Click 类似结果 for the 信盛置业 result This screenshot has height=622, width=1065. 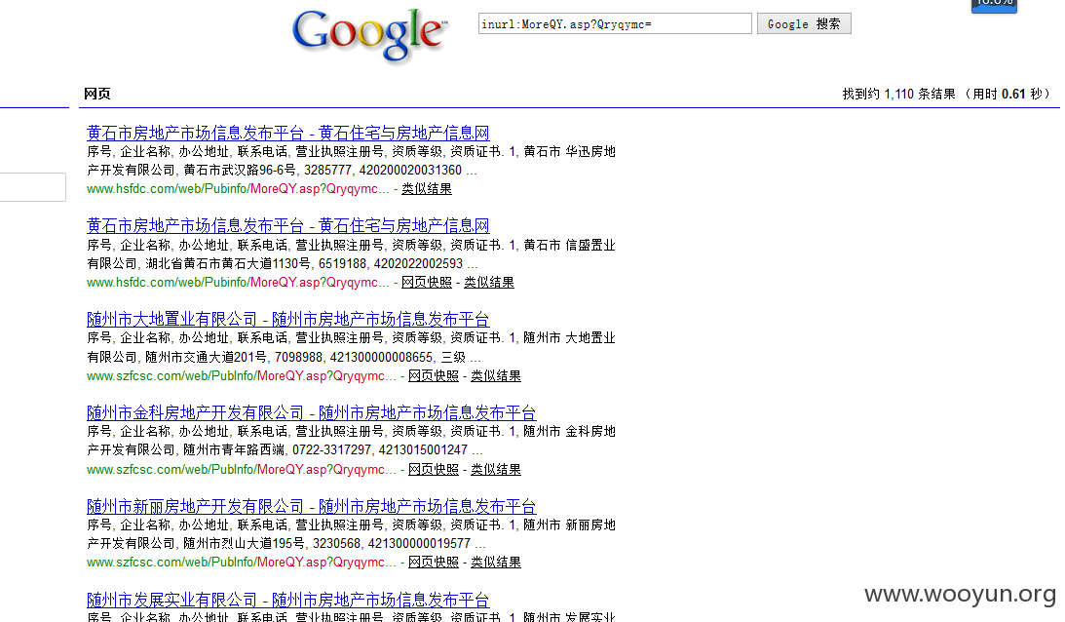pos(489,282)
